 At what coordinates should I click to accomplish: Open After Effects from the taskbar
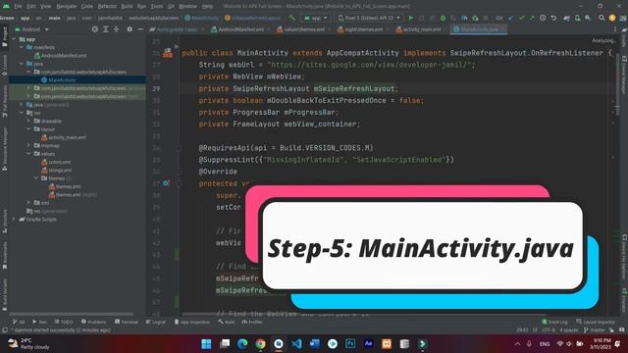pos(369,344)
